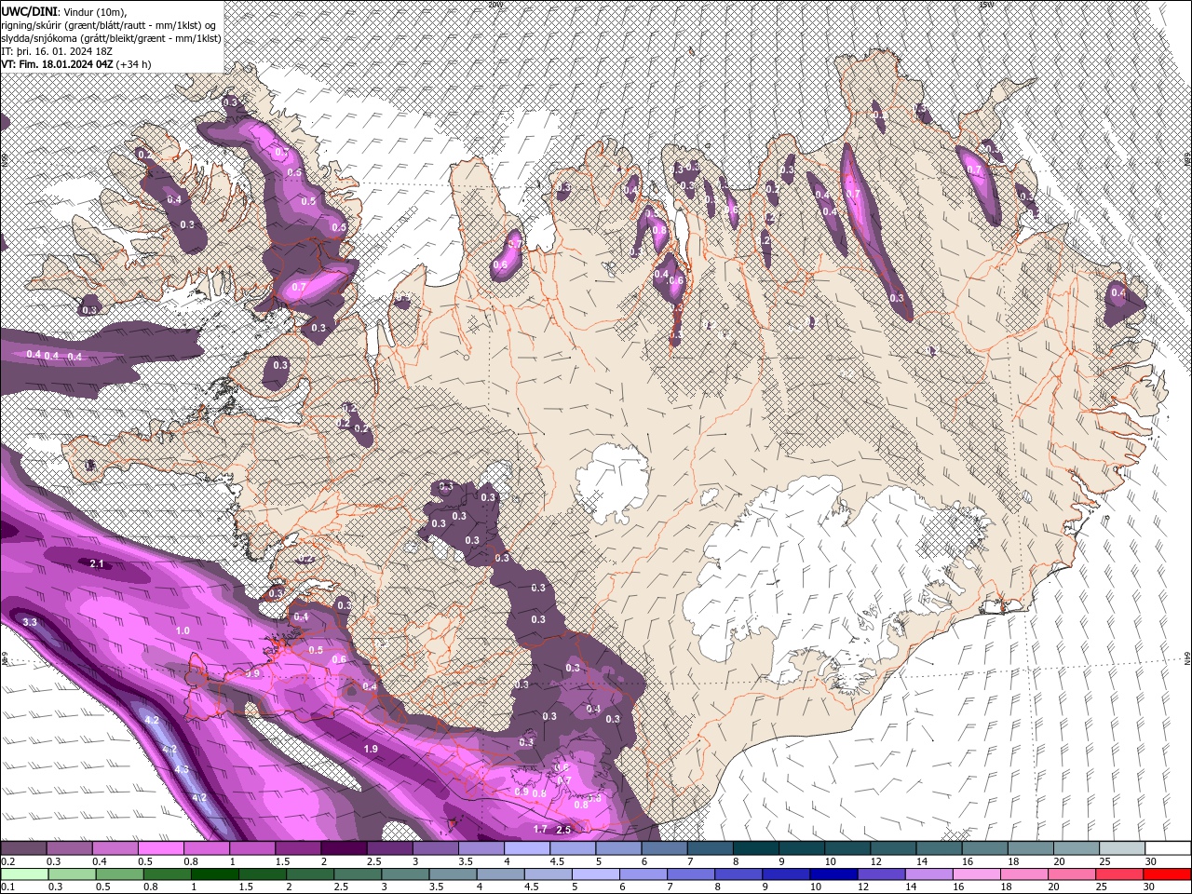The width and height of the screenshot is (1192, 894).
Task: Click the 3.3 precipitation value on the map
Action: tap(30, 621)
